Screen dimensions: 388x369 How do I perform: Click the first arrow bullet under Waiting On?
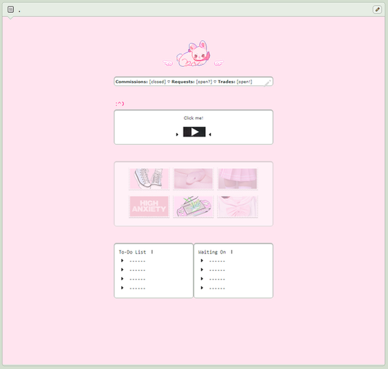pyautogui.click(x=202, y=261)
